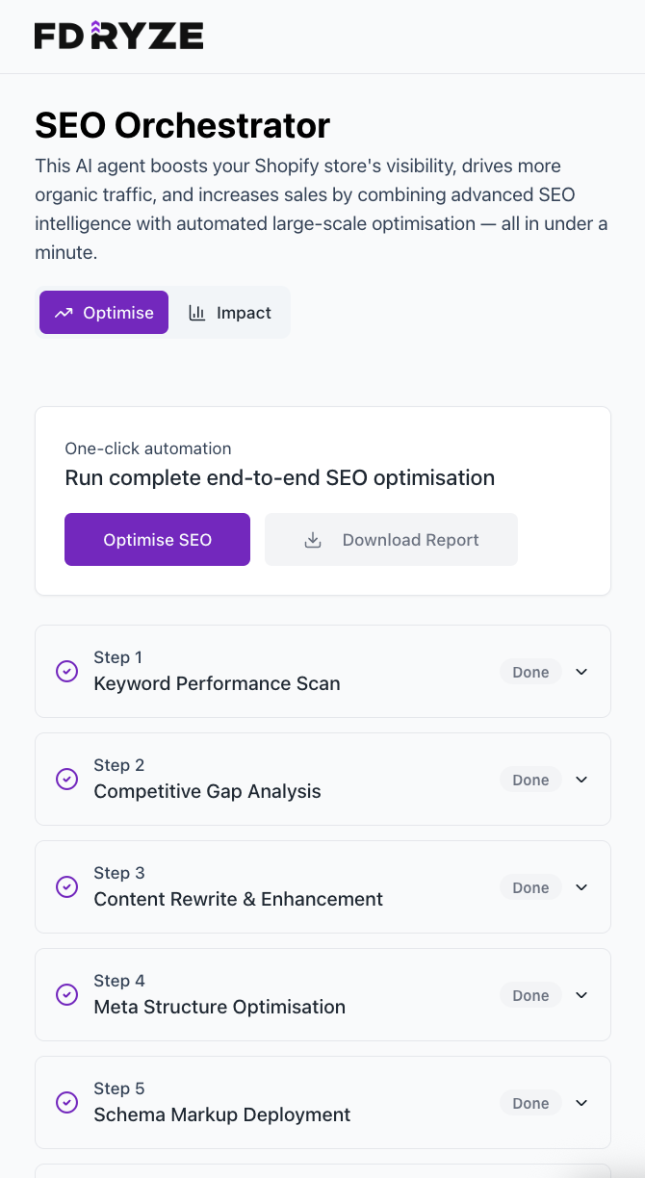The image size is (645, 1178).
Task: Click the Step 1 checkmark circle icon
Action: [x=66, y=672]
